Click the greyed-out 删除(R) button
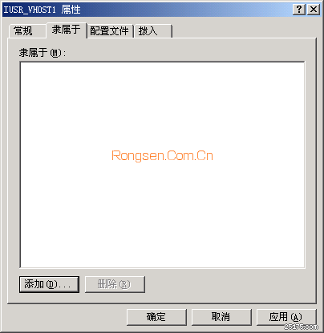This screenshot has width=324, height=333. point(115,284)
